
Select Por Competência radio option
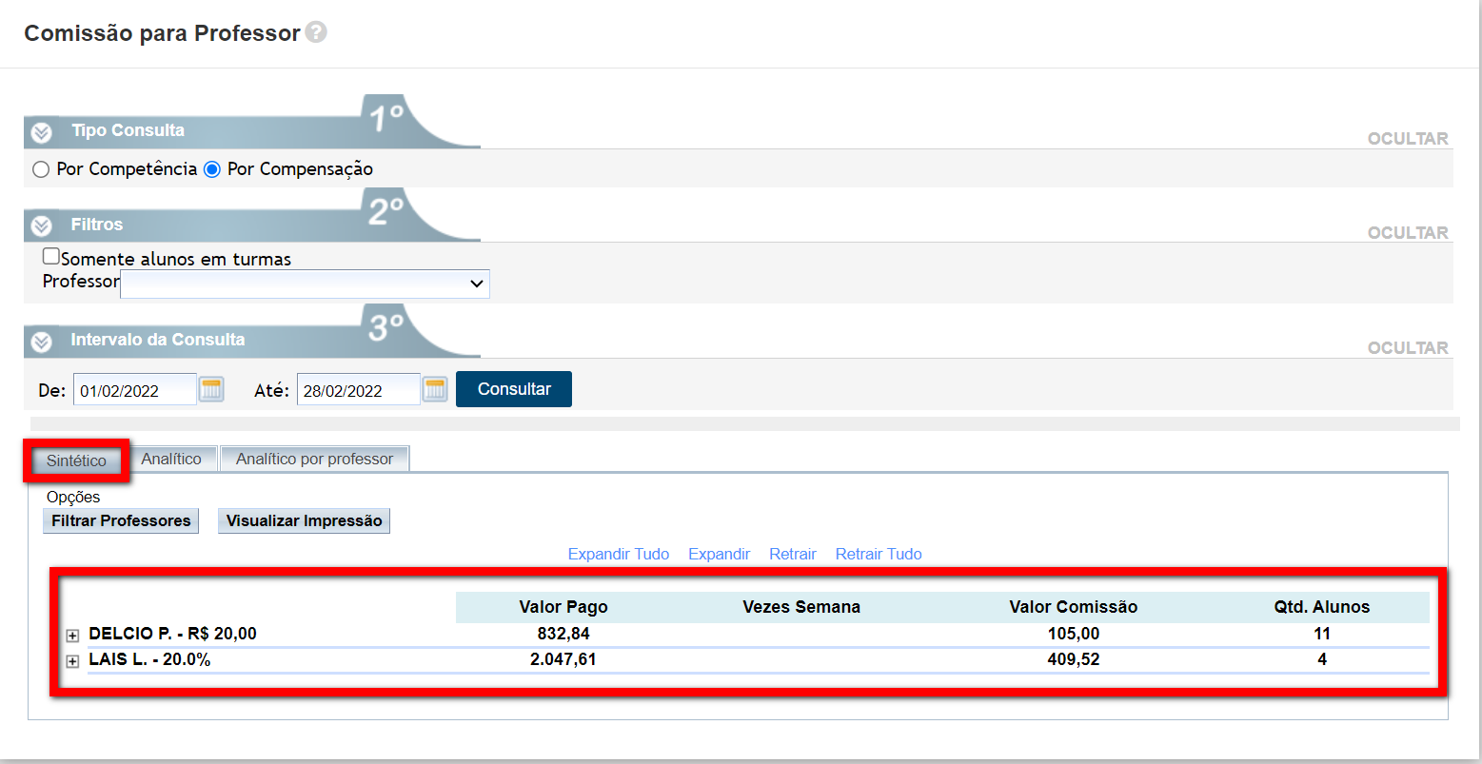point(41,169)
